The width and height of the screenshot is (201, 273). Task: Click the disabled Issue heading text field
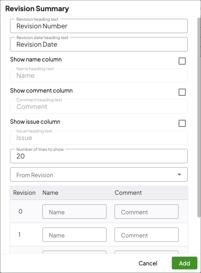tap(99, 138)
